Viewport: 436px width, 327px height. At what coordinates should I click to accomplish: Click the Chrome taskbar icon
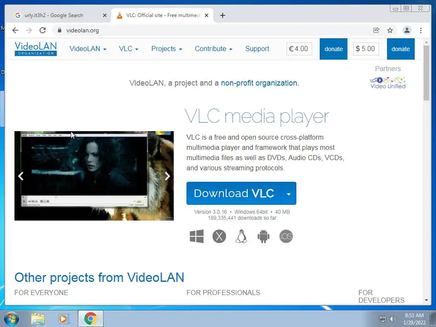click(x=90, y=318)
